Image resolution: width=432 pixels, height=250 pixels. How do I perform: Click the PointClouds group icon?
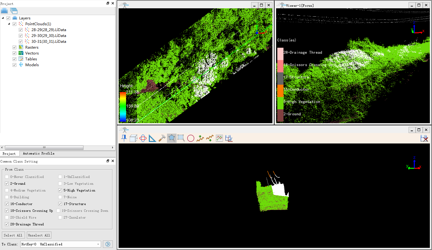coord(21,24)
